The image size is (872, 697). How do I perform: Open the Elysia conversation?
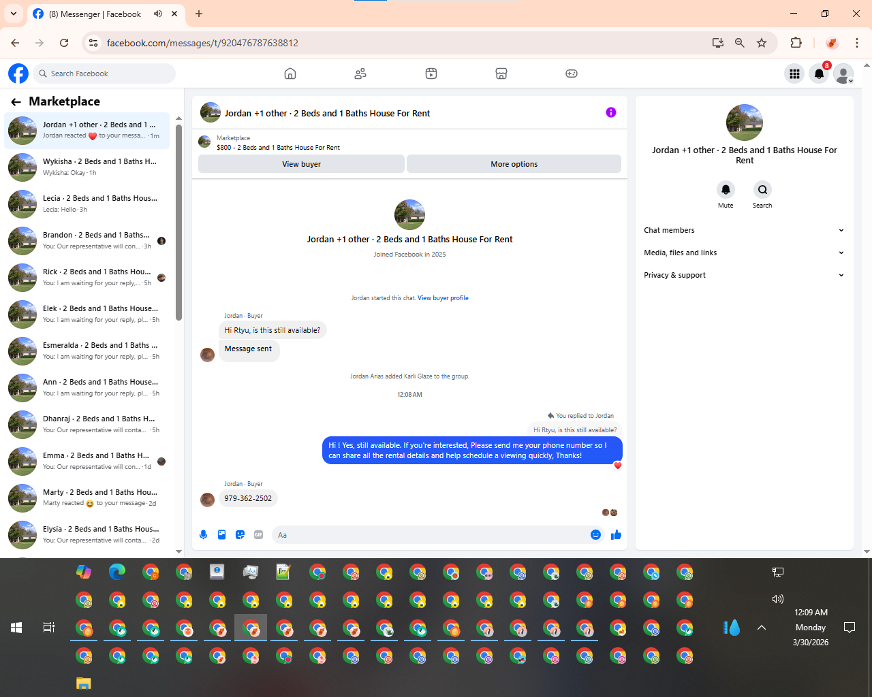click(87, 535)
